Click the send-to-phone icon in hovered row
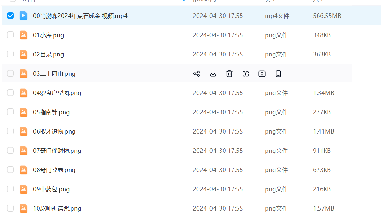 pos(278,74)
